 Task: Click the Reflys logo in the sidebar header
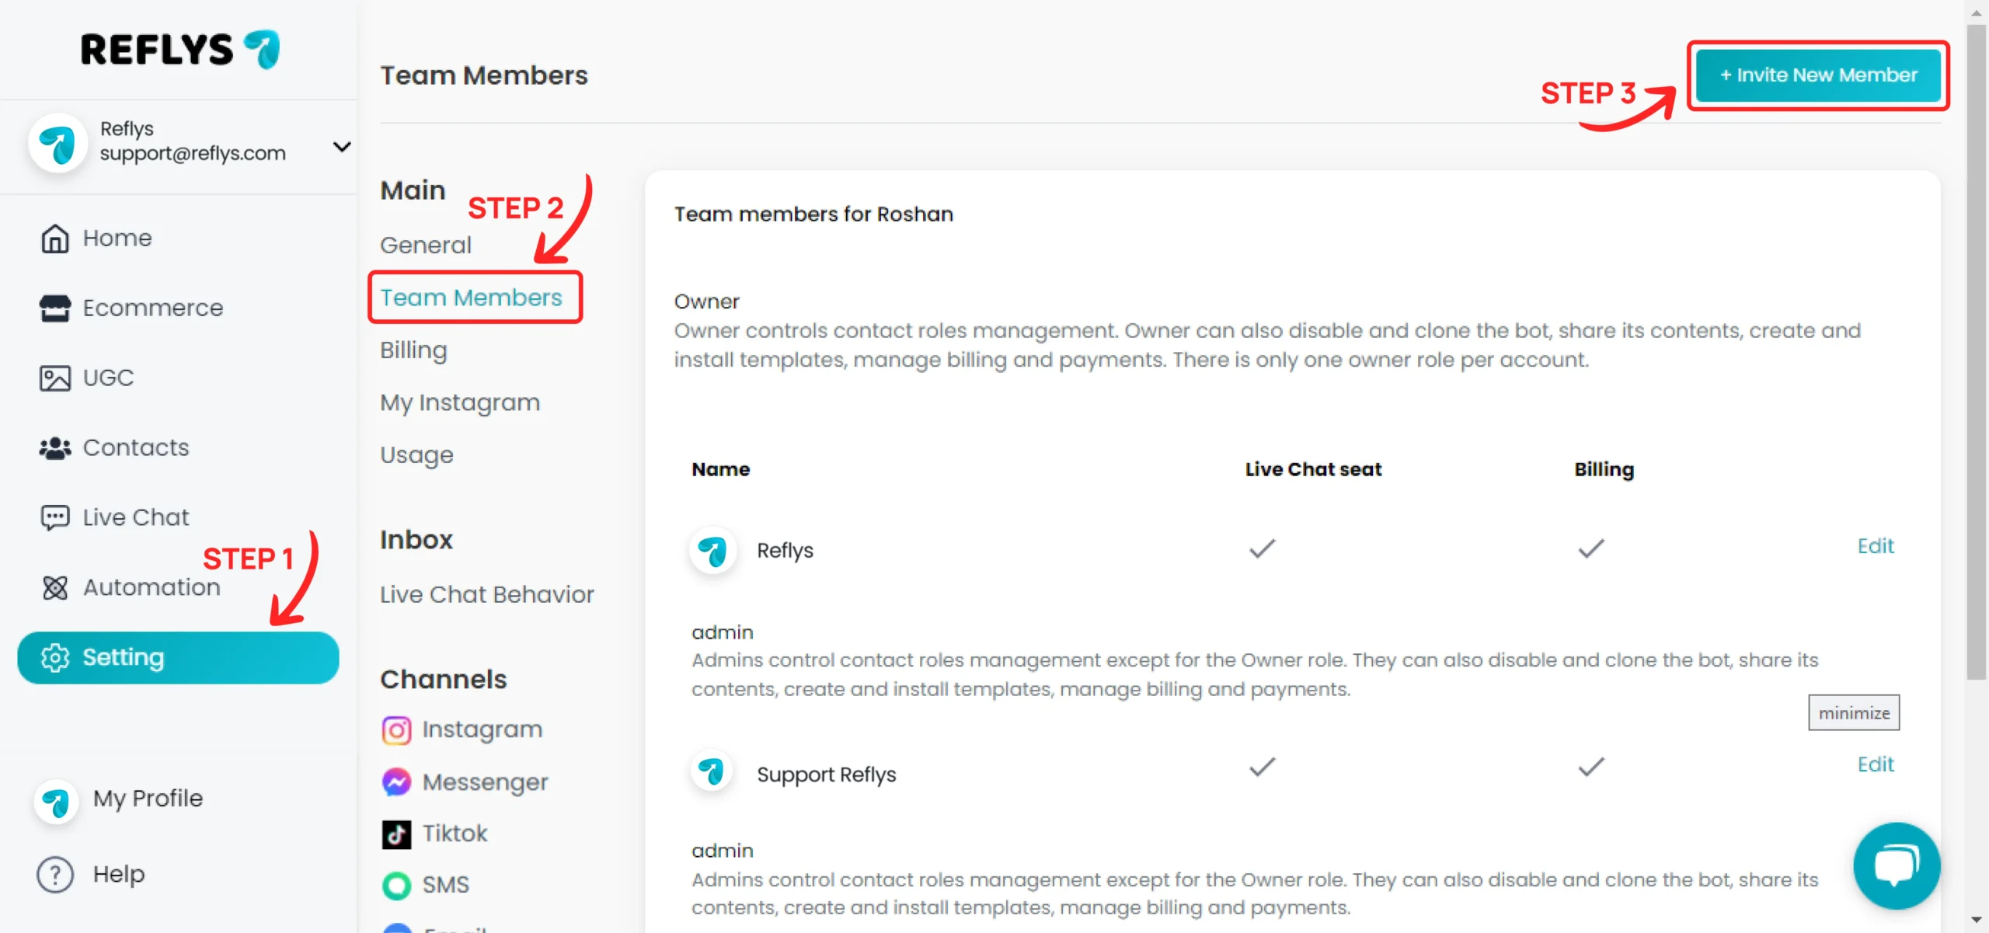(x=179, y=50)
